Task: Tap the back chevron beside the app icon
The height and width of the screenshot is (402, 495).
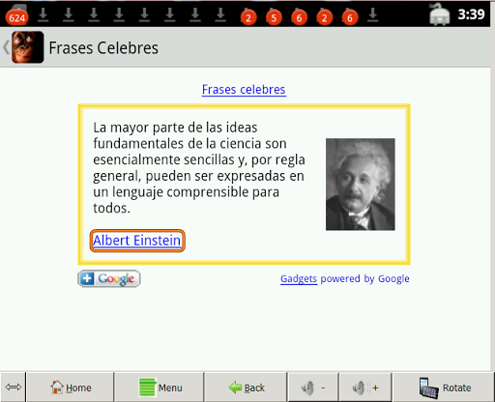Action: [x=6, y=47]
